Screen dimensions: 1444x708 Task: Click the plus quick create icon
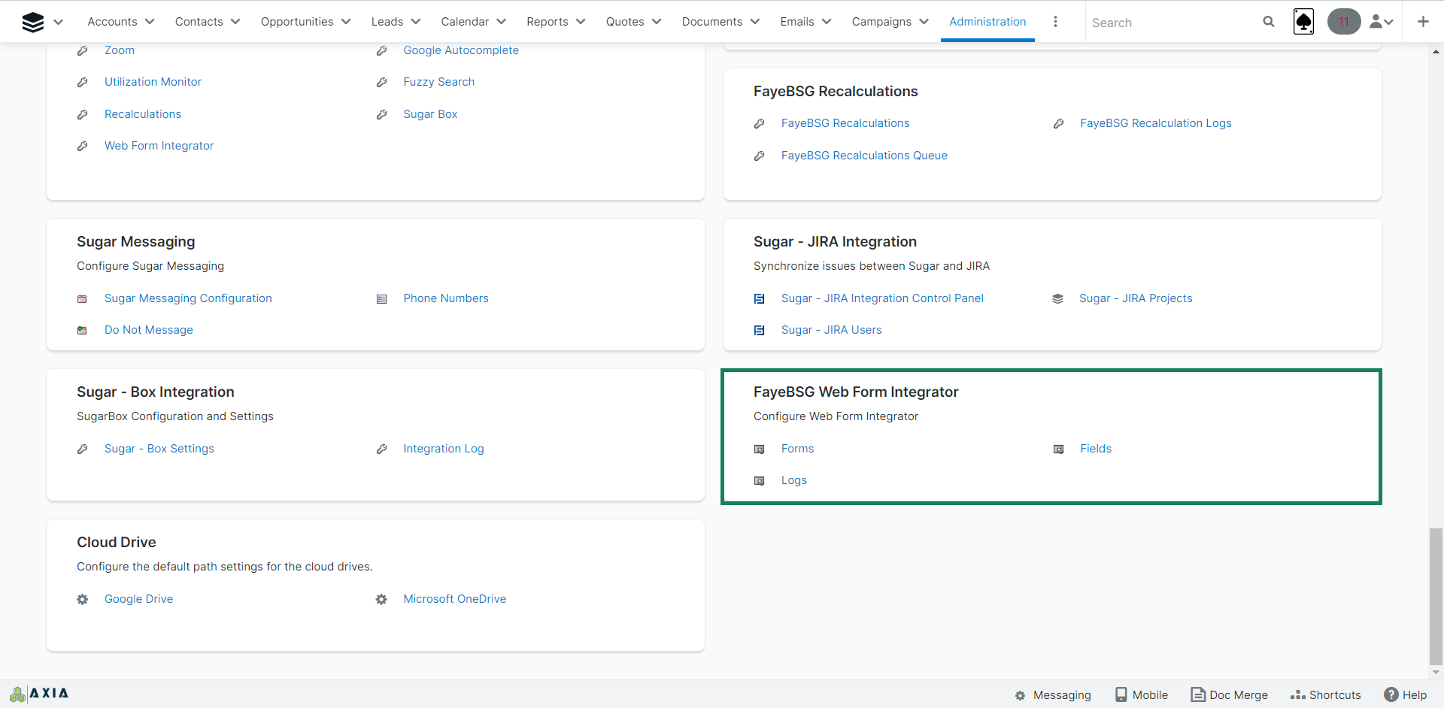pos(1423,22)
